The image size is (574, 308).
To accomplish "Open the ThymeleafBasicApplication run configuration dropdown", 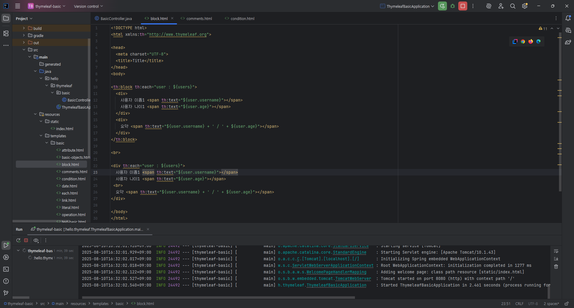I will click(x=407, y=6).
